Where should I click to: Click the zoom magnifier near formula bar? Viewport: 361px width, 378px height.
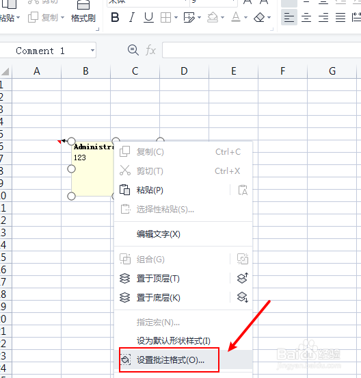133,50
